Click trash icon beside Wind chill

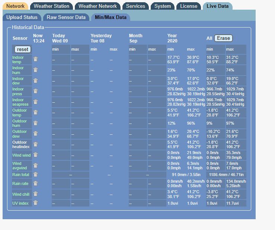click(x=35, y=194)
